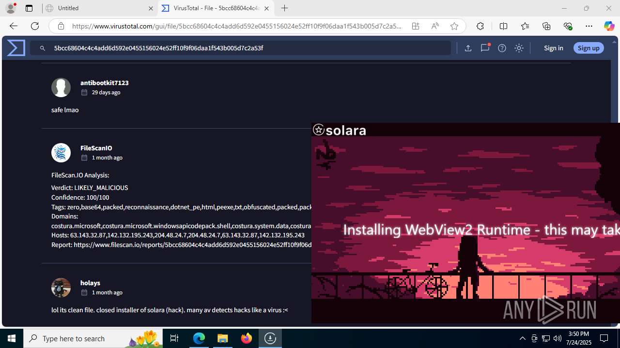Screen dimensions: 620x348
Task: Switch to the Untitled tab
Action: tap(99, 8)
